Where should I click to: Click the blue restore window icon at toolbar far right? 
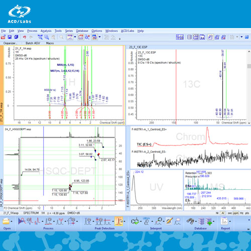246,37
